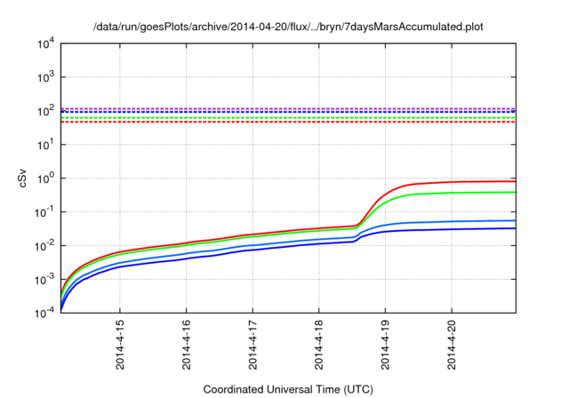Click the 10^-1 y-axis tick label

[x=44, y=212]
